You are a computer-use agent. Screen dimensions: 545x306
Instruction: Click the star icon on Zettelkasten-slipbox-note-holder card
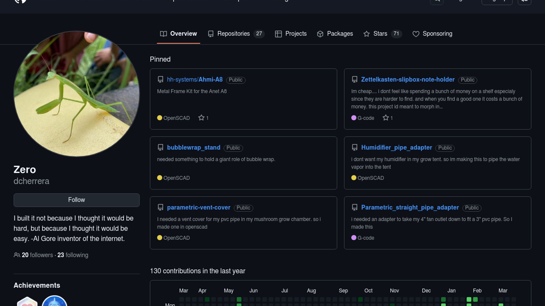[385, 118]
